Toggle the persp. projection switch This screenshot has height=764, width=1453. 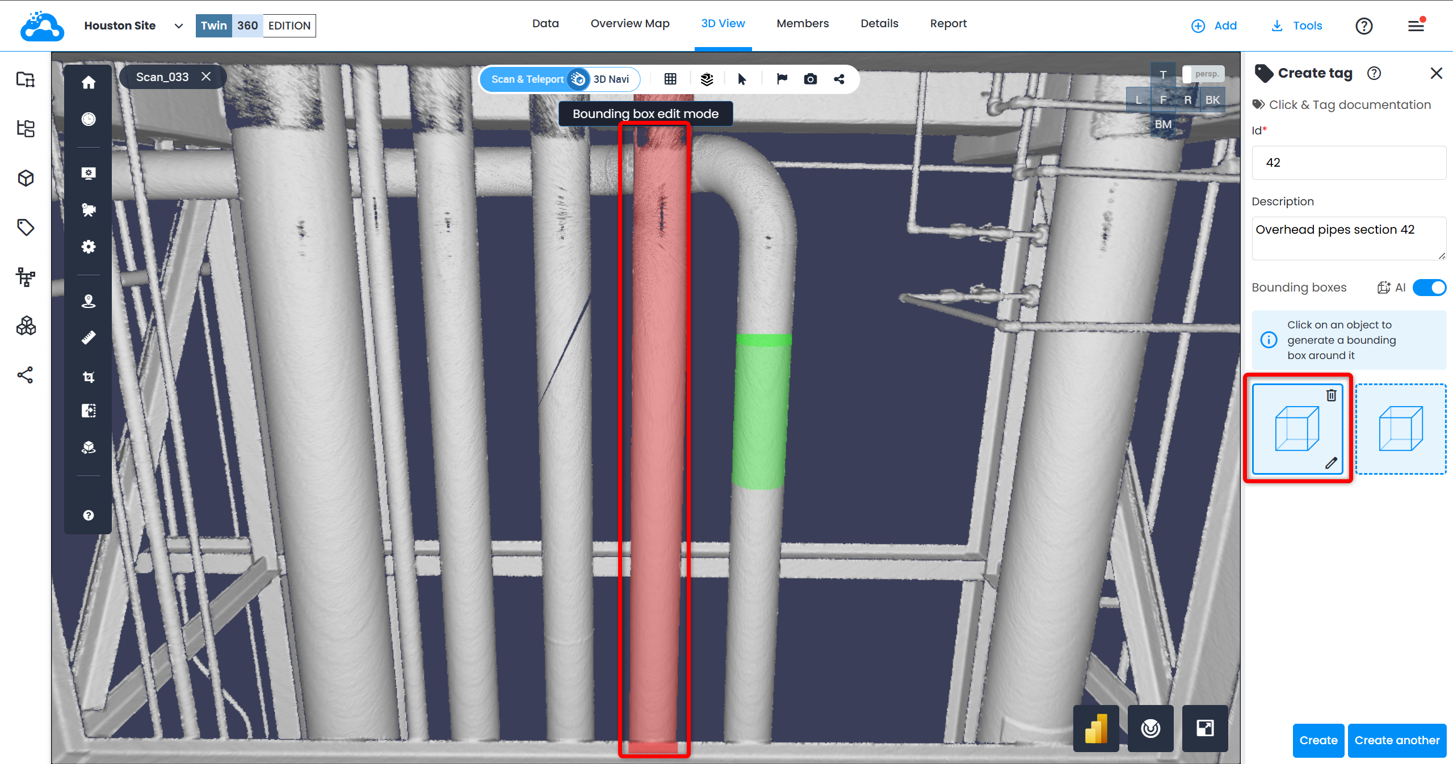tap(1203, 74)
